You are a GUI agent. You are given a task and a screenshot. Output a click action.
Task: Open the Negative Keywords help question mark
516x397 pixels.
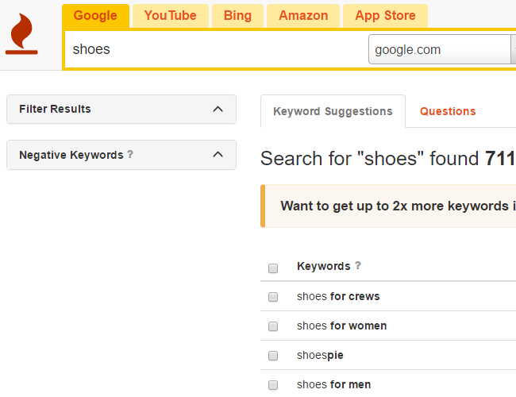pyautogui.click(x=130, y=154)
